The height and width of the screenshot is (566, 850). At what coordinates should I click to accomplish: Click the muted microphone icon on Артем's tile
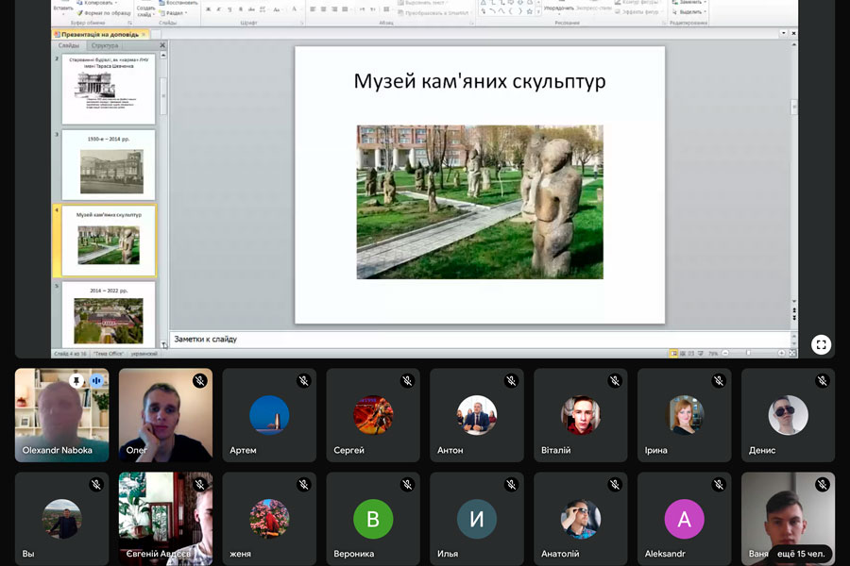coord(303,381)
